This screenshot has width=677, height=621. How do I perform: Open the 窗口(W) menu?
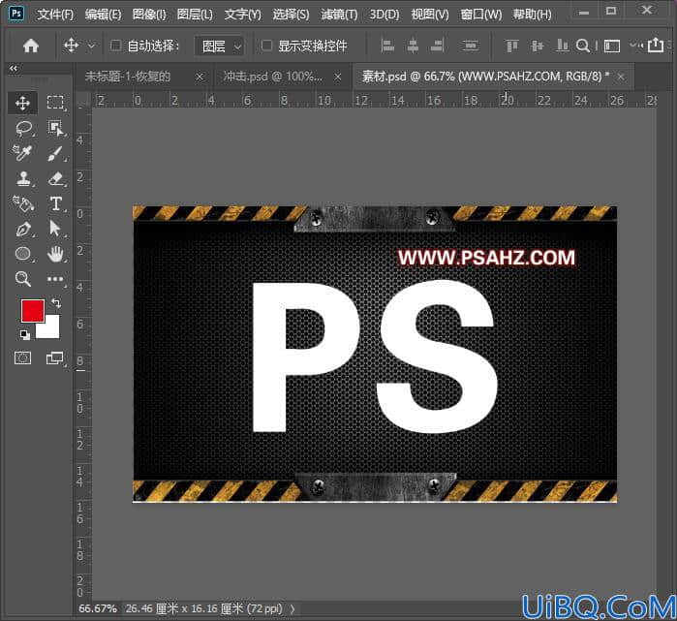point(481,15)
